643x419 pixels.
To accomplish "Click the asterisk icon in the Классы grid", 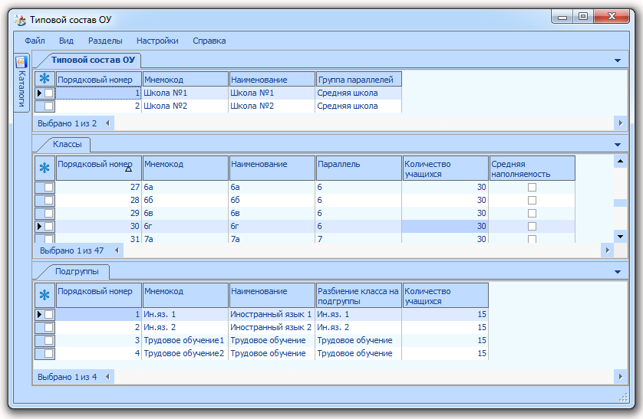I will tap(45, 169).
